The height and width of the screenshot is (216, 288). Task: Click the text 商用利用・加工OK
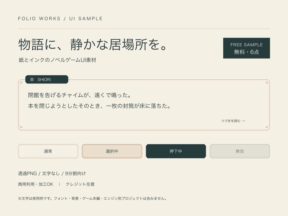(36, 184)
